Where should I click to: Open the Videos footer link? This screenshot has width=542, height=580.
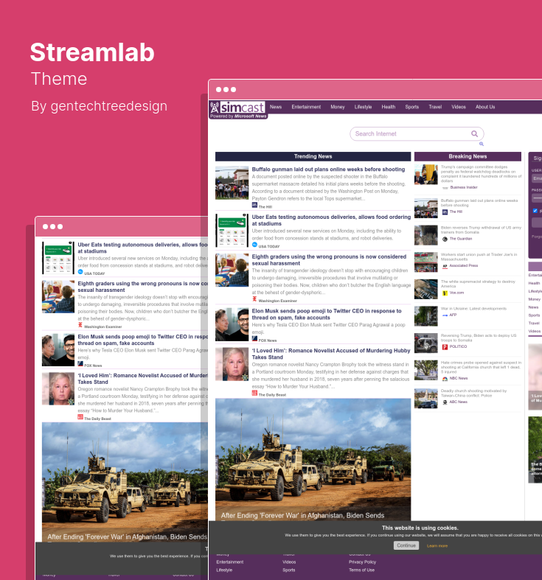pos(289,562)
